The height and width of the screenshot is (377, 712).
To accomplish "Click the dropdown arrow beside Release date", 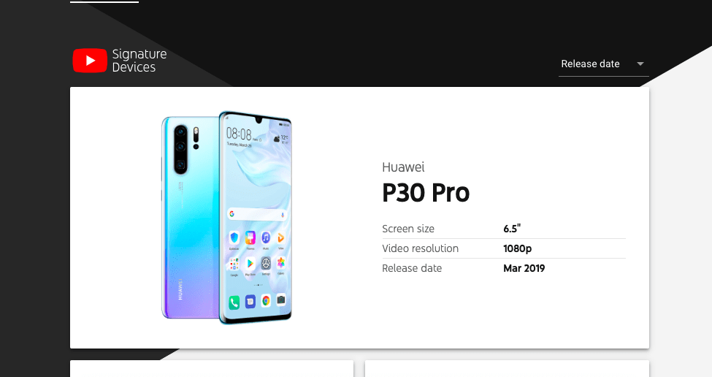I will (640, 64).
